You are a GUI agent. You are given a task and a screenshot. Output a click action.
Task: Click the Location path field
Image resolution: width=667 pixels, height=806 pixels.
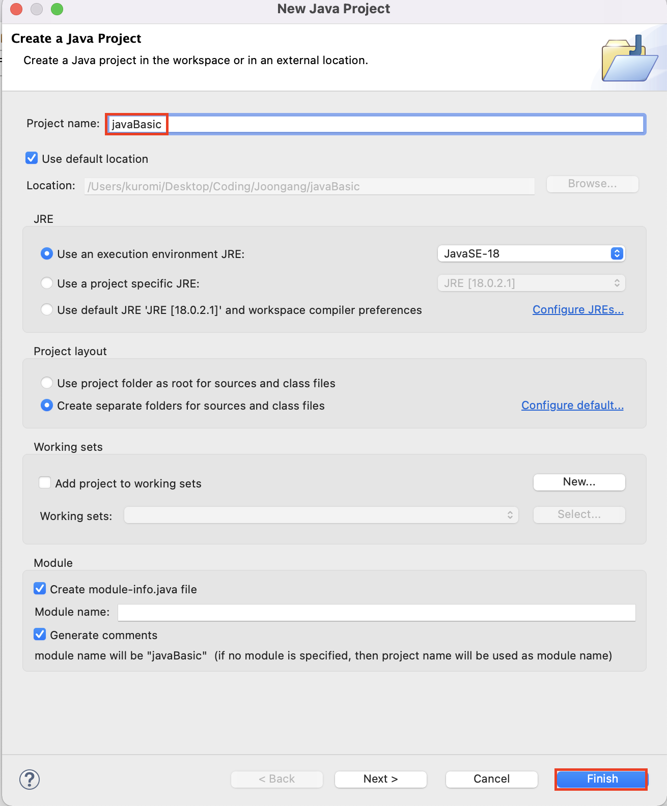310,186
